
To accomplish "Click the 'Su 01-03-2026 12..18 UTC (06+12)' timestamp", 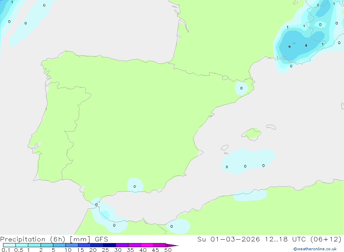I will pos(269,239).
